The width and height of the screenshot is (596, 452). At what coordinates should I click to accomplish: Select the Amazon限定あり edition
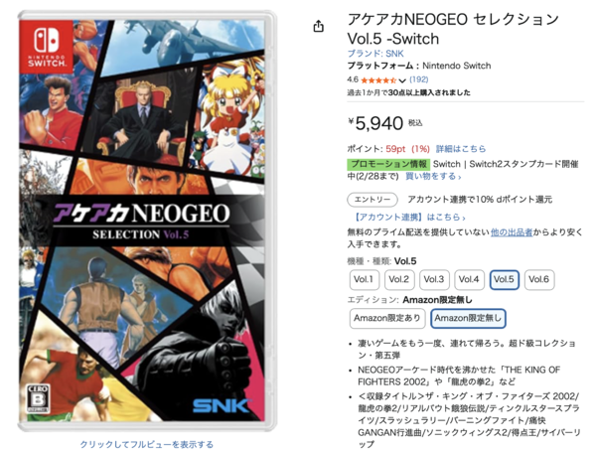[x=387, y=318]
